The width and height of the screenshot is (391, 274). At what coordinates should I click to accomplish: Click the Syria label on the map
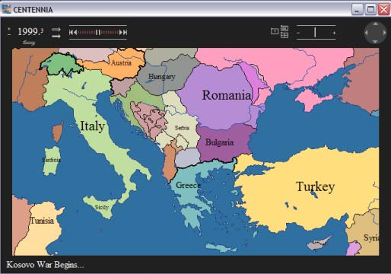point(371,238)
